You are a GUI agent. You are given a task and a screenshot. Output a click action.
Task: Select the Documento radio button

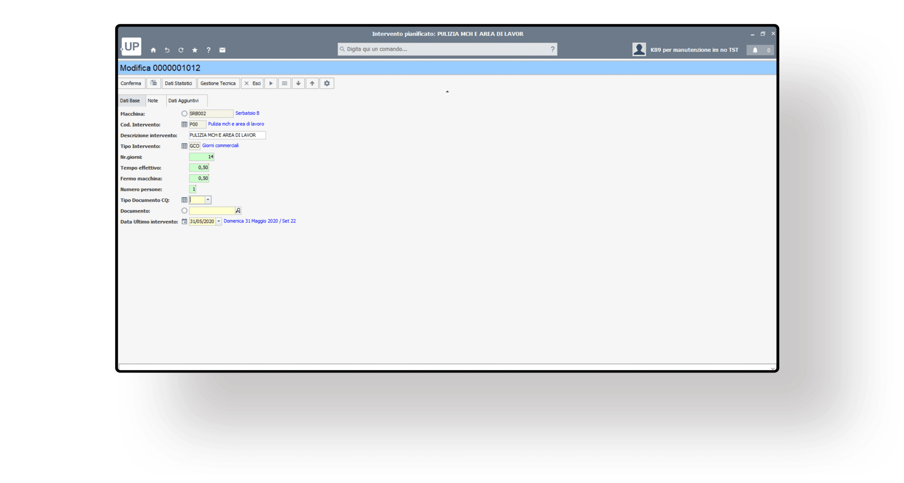point(184,211)
